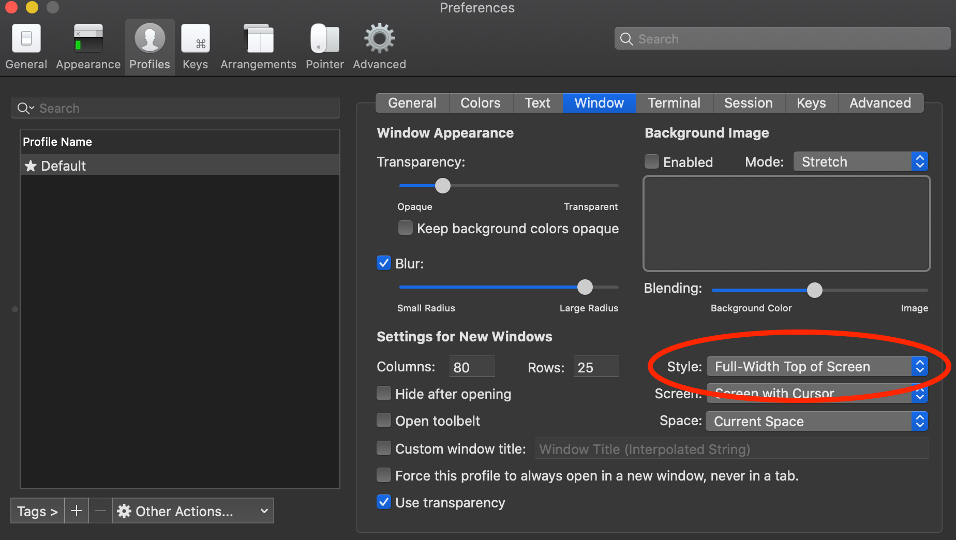Open the Space dropdown

(x=817, y=421)
